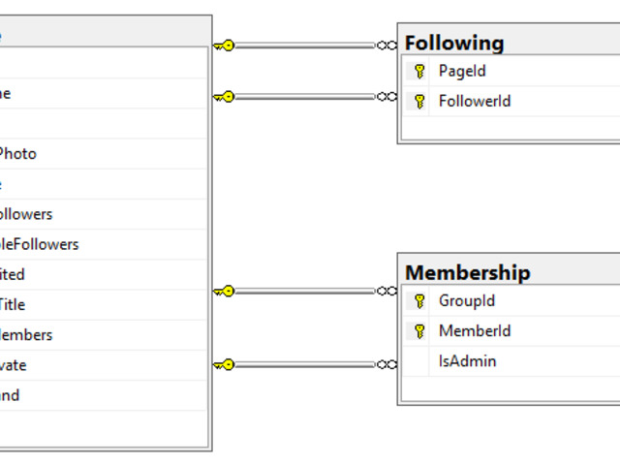The image size is (620, 465).
Task: Click the key icon beside PageId
Action: [419, 71]
